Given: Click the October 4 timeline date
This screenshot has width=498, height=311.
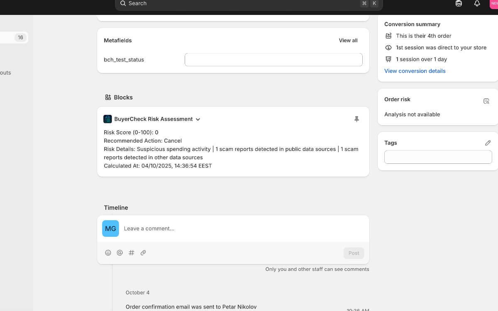Looking at the screenshot, I should (x=137, y=293).
